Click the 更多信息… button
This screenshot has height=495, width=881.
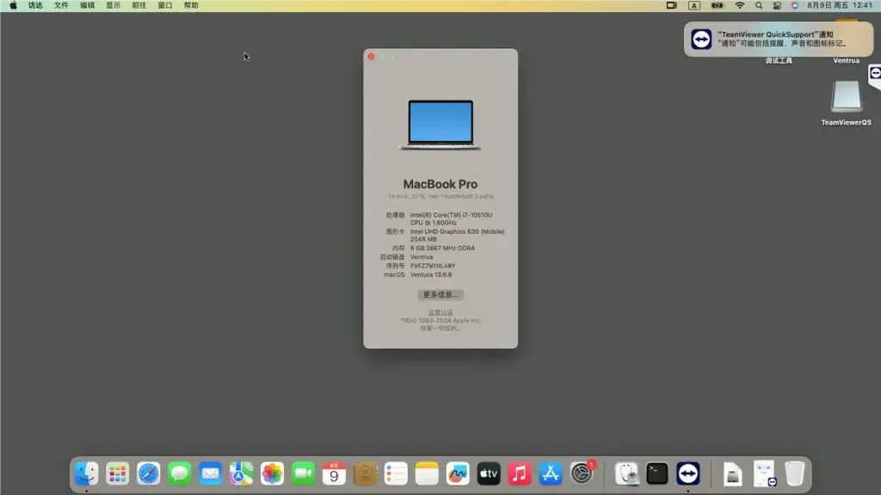click(440, 295)
